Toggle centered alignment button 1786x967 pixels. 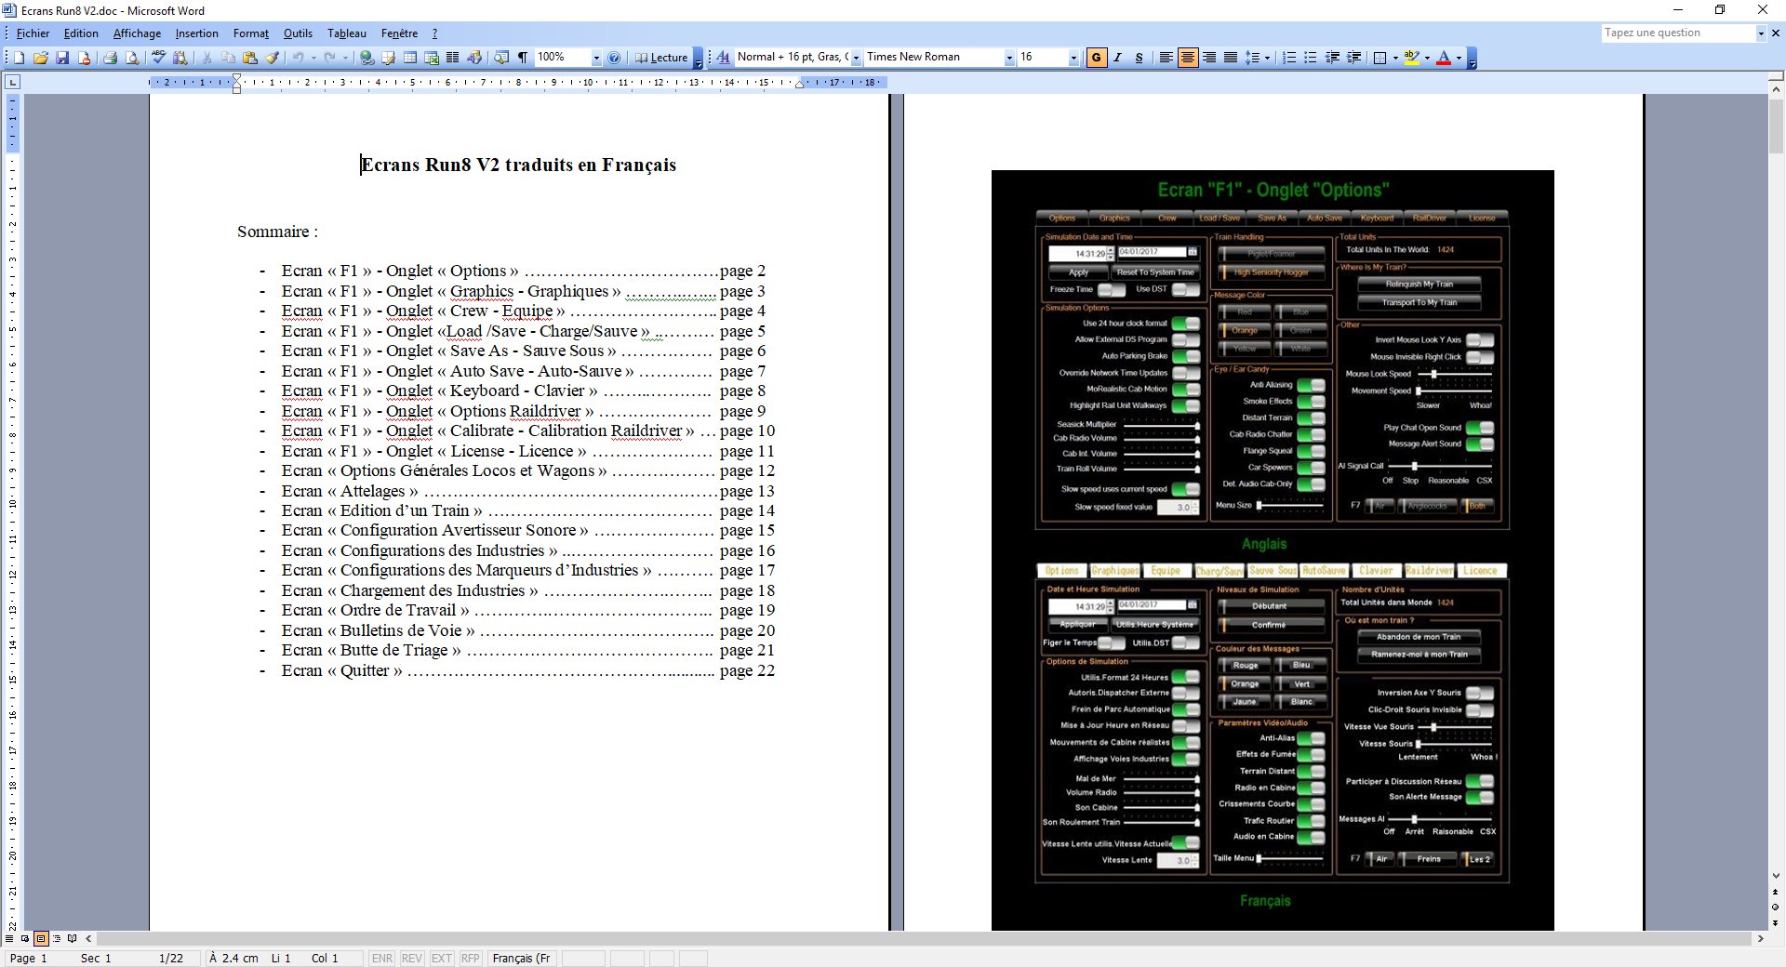click(x=1187, y=58)
